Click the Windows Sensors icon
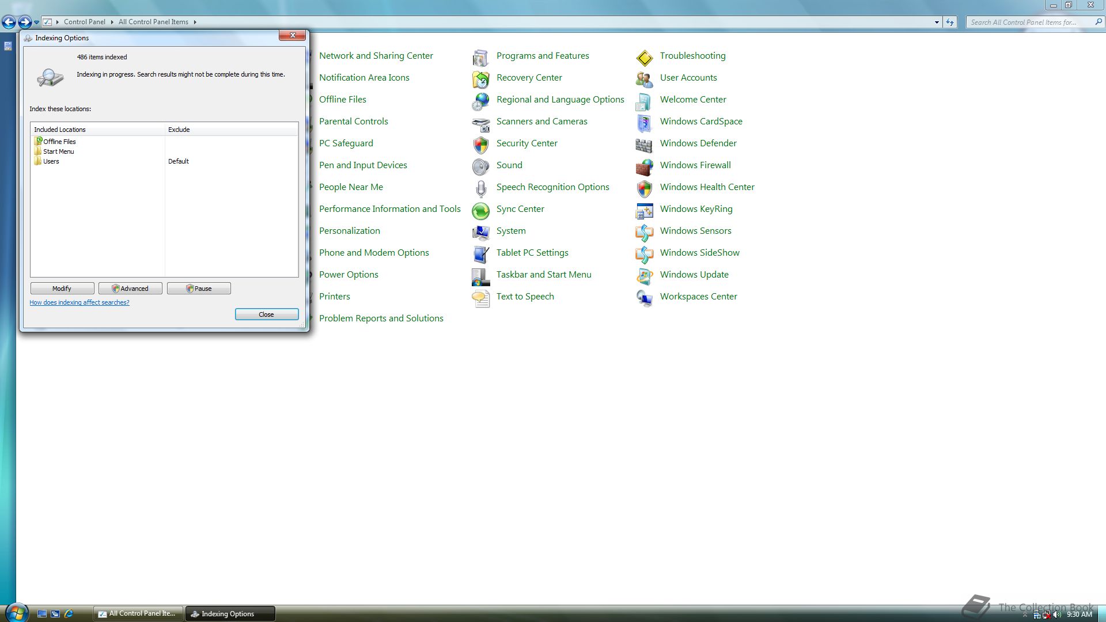The image size is (1106, 622). coord(644,233)
